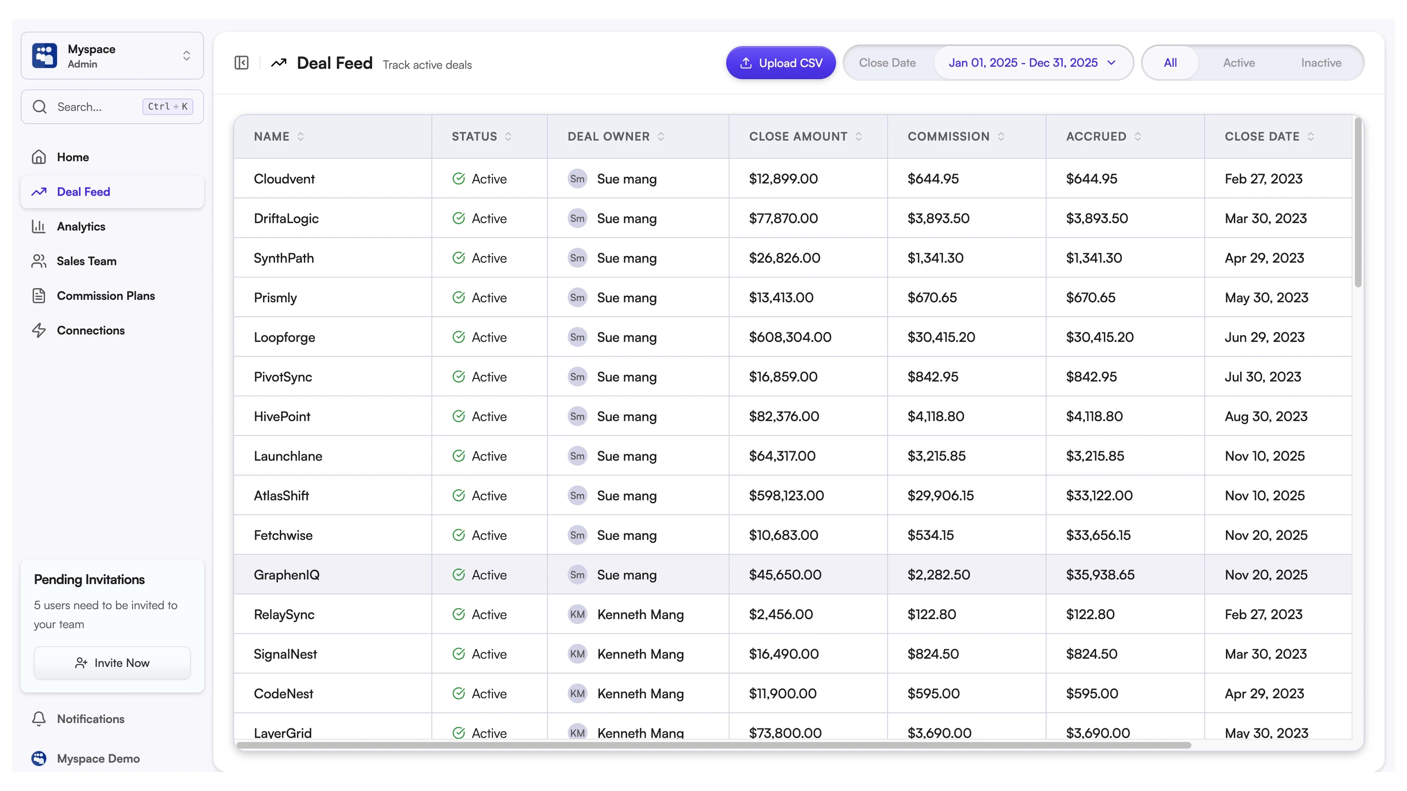
Task: Filter deals by Inactive status
Action: [x=1321, y=63]
